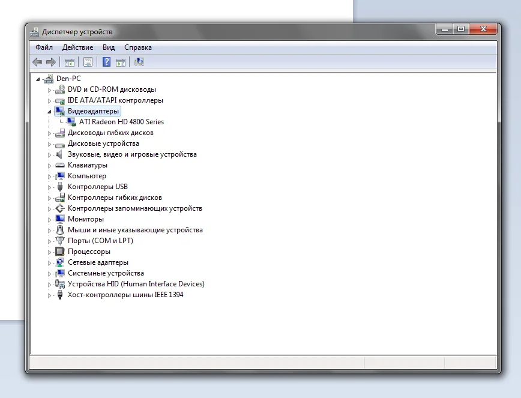Image resolution: width=521 pixels, height=398 pixels.
Task: Click the Properties toolbar icon
Action: [x=88, y=62]
